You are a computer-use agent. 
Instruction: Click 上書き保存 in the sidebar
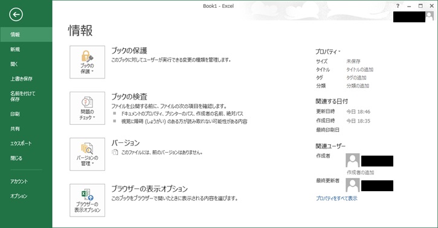[26, 79]
